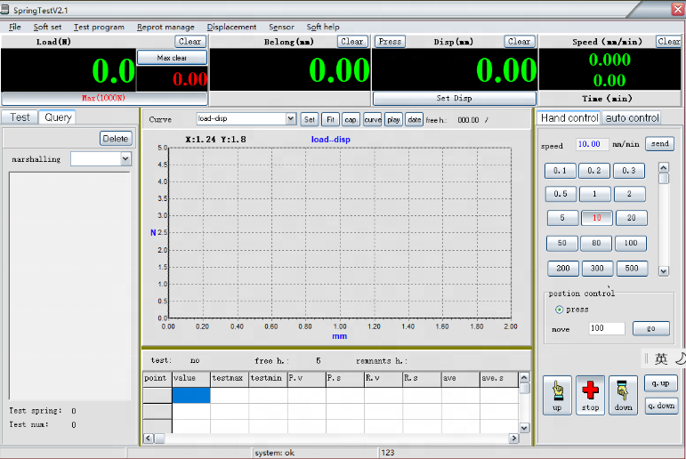Open the Sensor menu

click(281, 27)
